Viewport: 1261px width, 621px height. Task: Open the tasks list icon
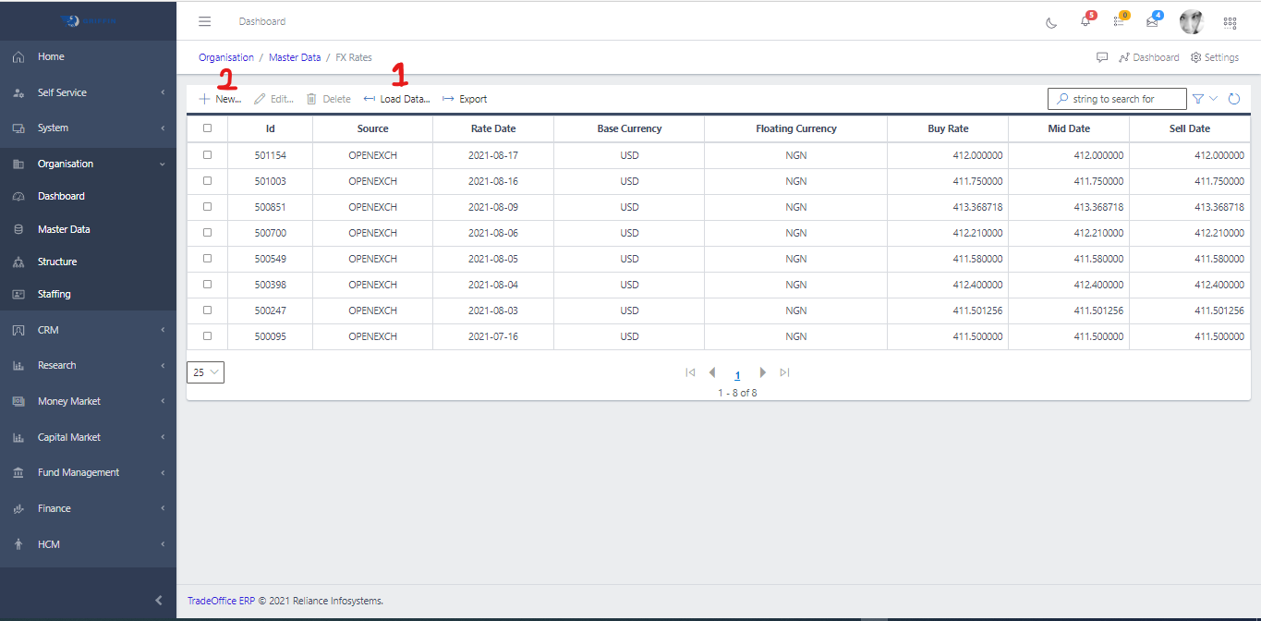pyautogui.click(x=1119, y=21)
